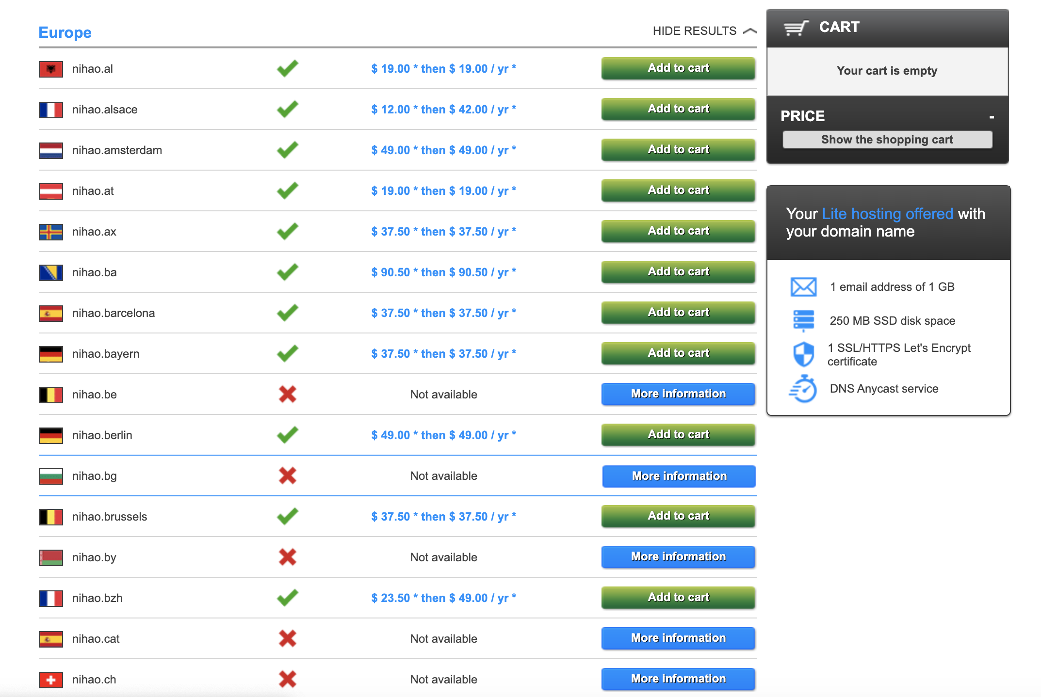This screenshot has height=697, width=1041.
Task: Click the Europe section heading
Action: coord(65,32)
